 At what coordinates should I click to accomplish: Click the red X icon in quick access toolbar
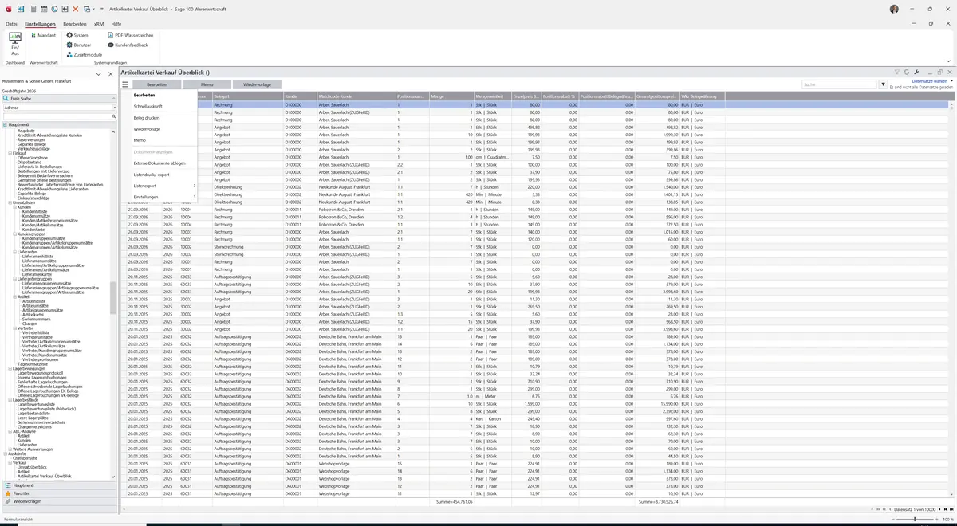coord(76,9)
